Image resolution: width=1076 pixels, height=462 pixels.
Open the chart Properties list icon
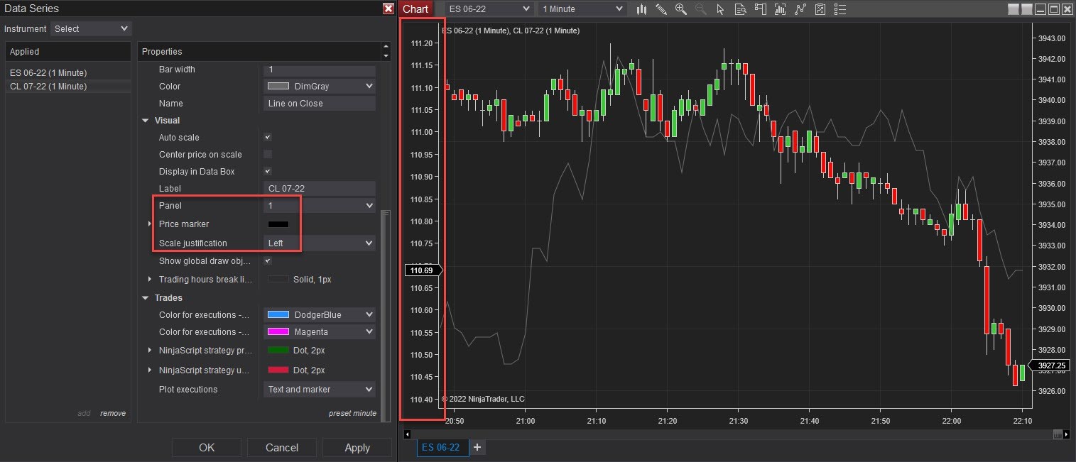tap(840, 9)
